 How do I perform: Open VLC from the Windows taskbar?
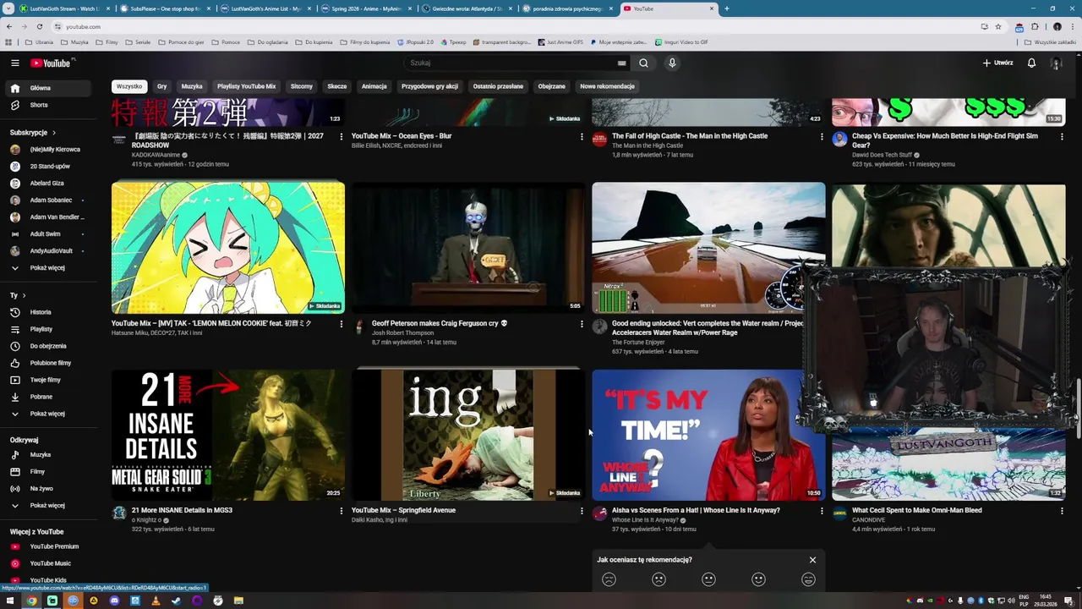pos(156,601)
